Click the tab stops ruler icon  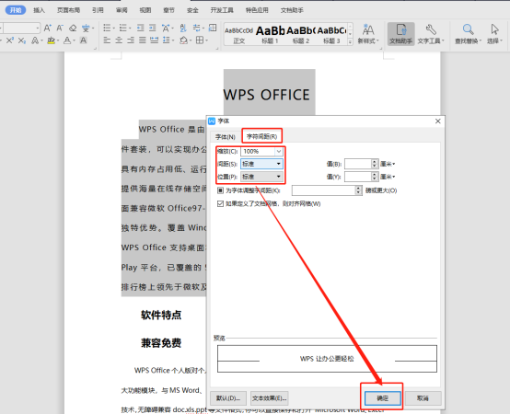click(x=213, y=28)
